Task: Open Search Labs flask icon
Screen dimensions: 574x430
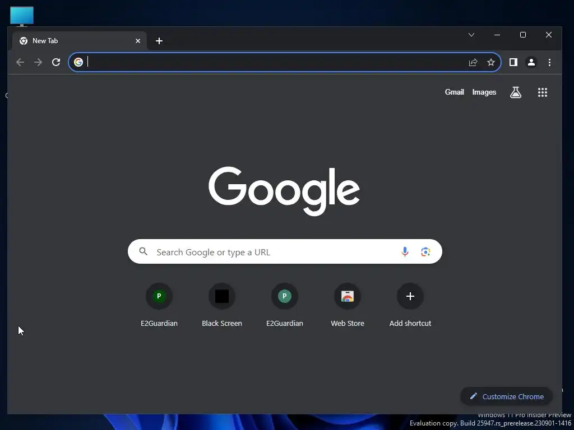Action: [516, 92]
